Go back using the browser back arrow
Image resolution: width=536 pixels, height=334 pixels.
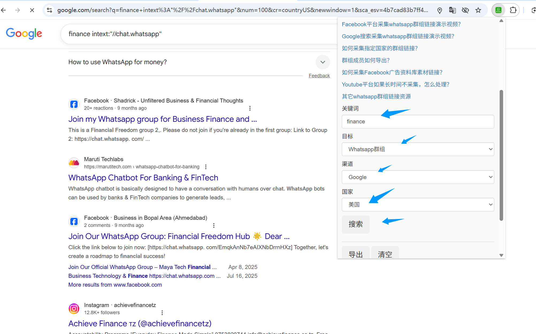(4, 10)
